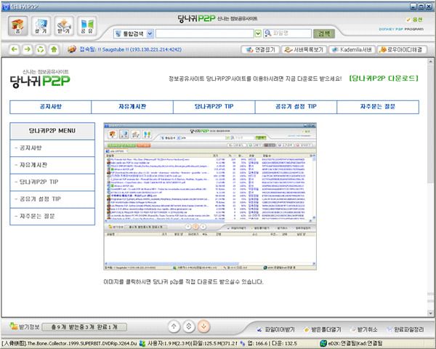
Task: Click the 로우아이디해결 button
Action: click(402, 49)
